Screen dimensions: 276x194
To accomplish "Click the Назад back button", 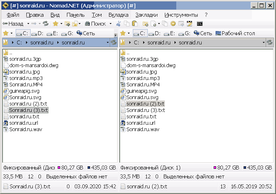I will coord(13,23).
